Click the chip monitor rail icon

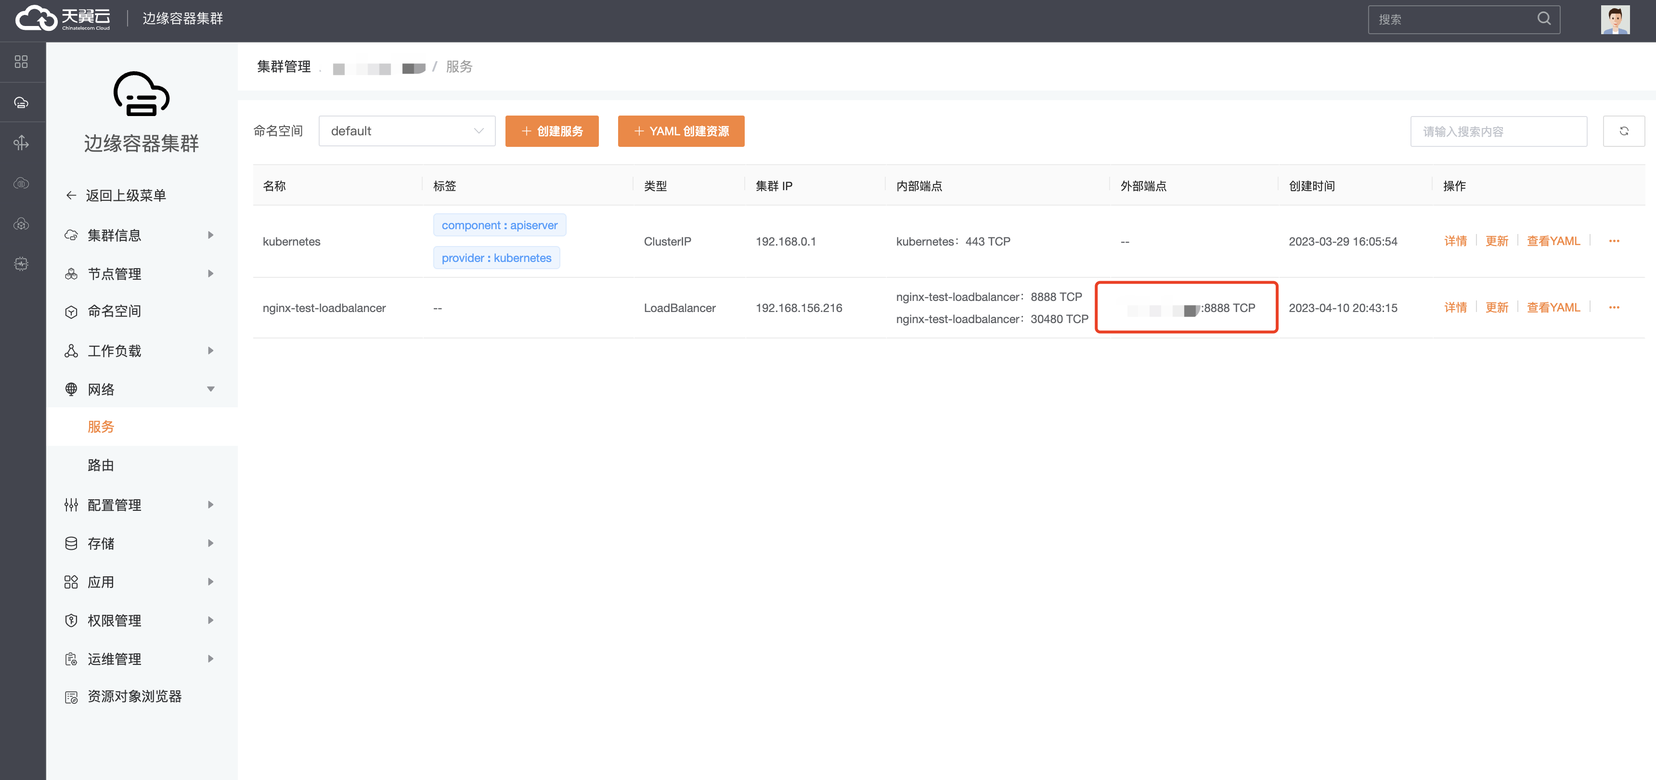pos(21,264)
